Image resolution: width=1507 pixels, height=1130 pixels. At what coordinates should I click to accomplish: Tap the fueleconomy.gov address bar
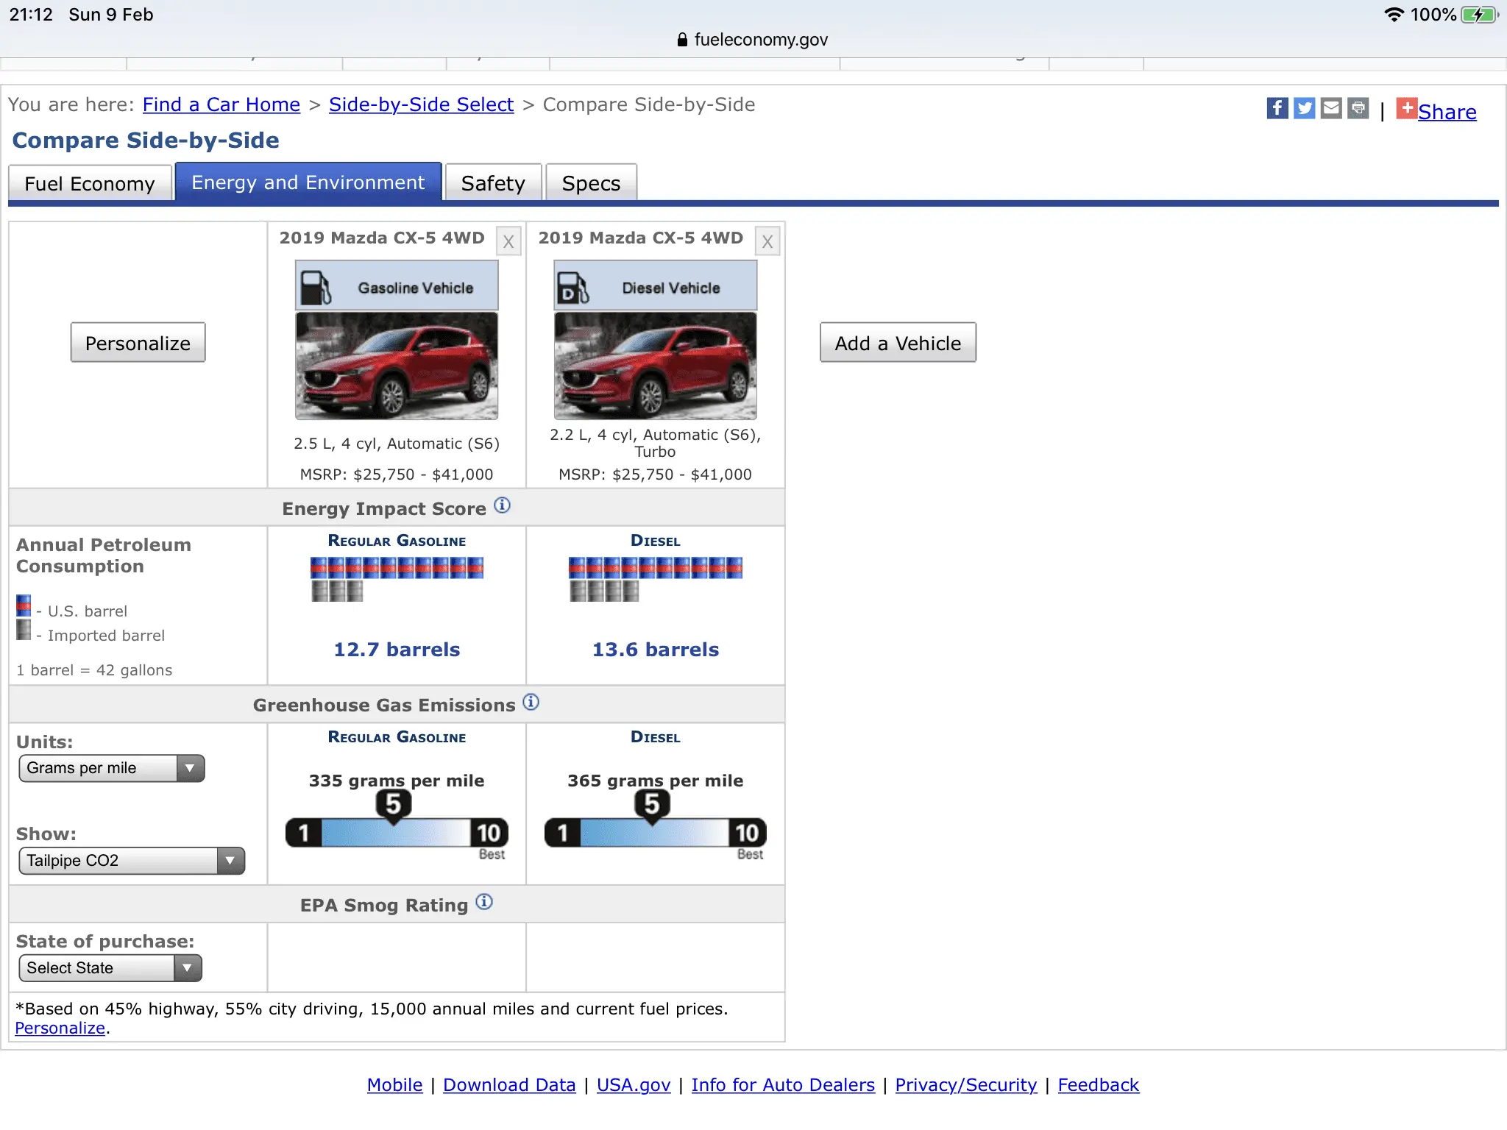[753, 40]
